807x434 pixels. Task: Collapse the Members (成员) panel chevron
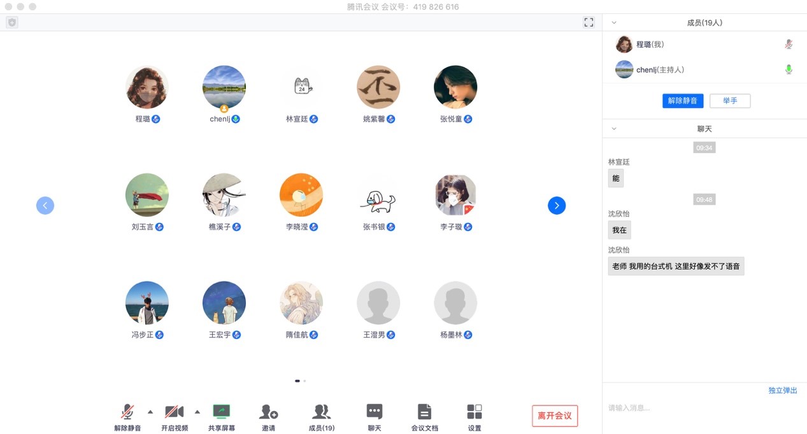pyautogui.click(x=614, y=22)
